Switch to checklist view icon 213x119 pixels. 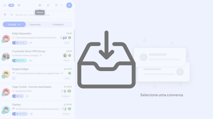coord(48,5)
